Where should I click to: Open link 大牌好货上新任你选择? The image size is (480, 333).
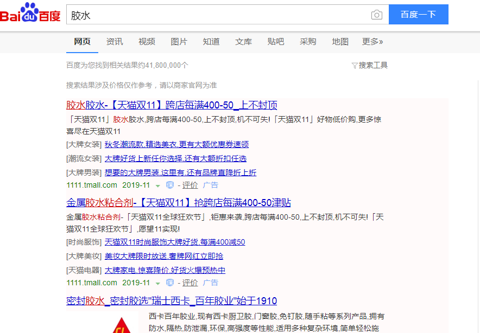[175, 158]
